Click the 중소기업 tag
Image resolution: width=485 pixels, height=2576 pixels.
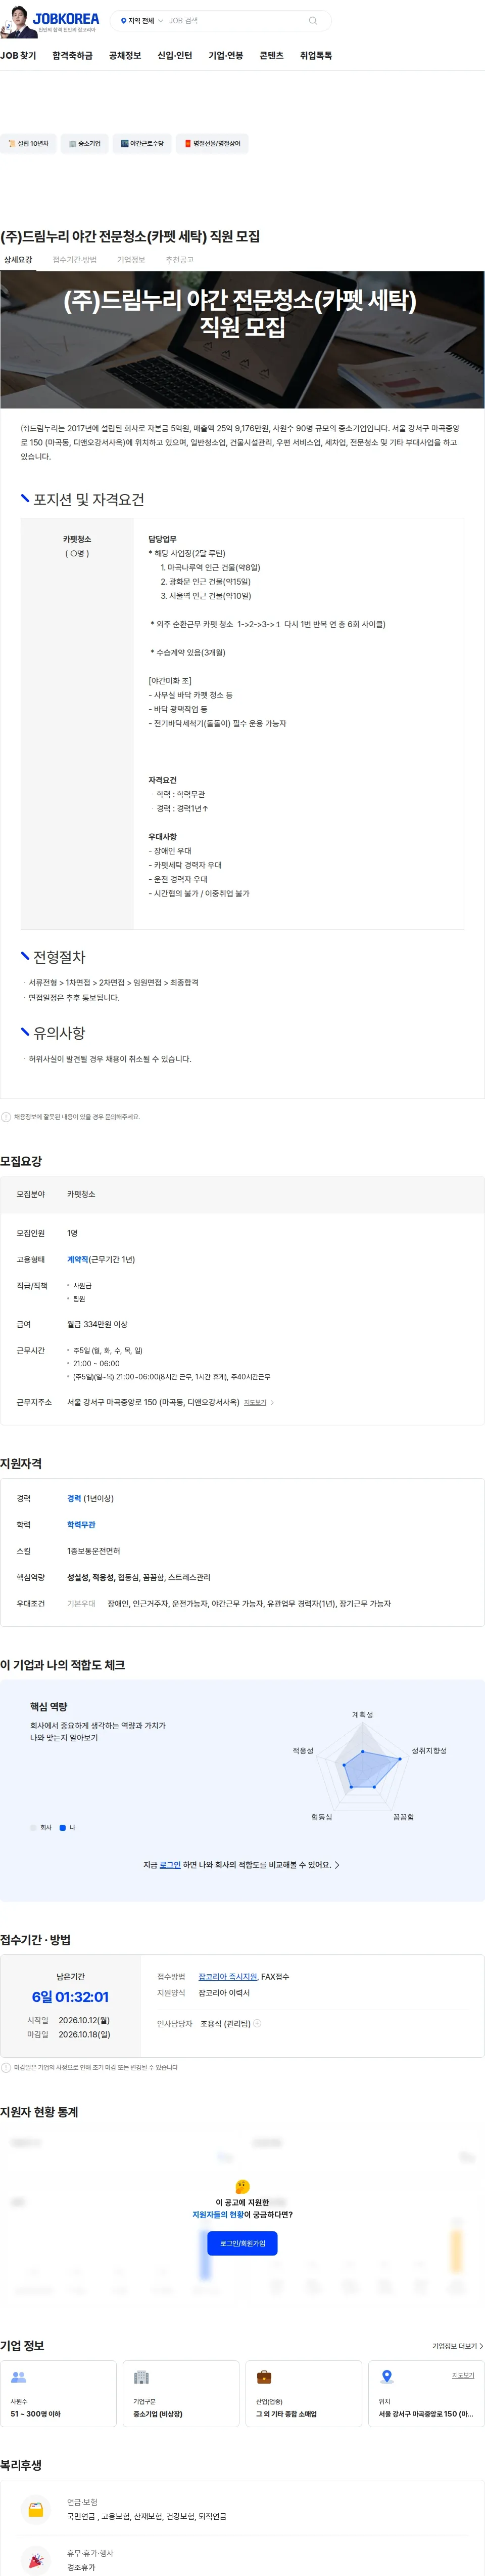coord(85,143)
